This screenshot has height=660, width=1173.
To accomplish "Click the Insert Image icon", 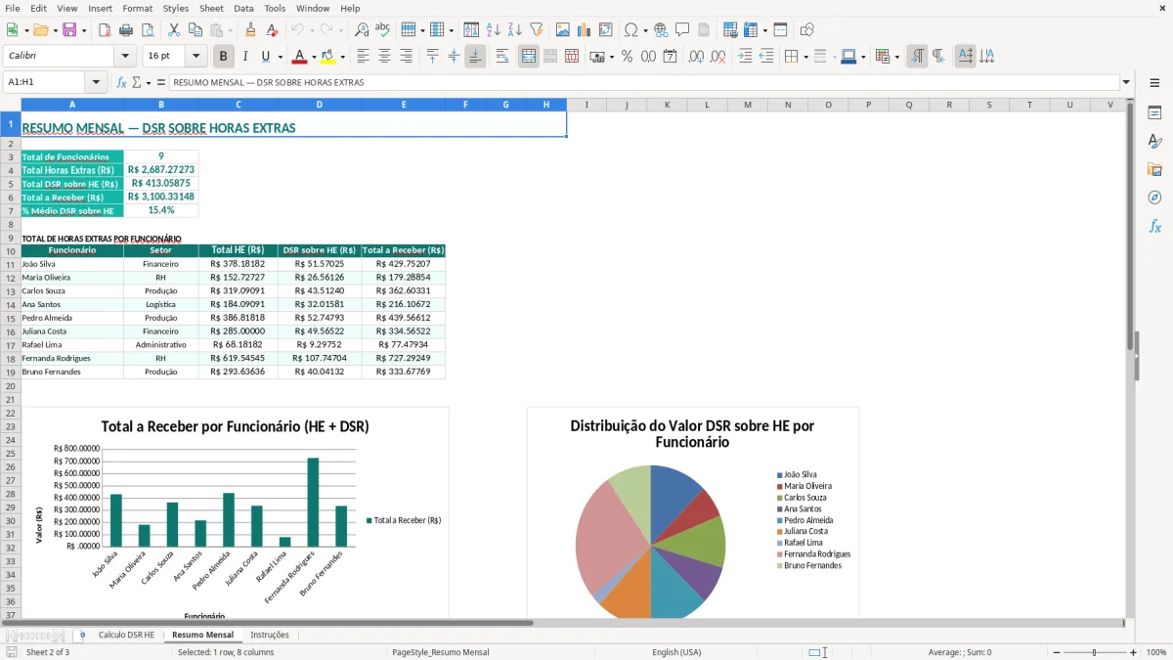I will pyautogui.click(x=564, y=30).
